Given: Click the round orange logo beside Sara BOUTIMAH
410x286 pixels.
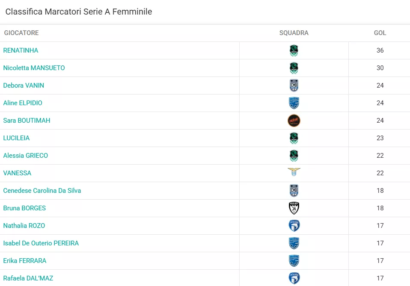Looking at the screenshot, I should [x=294, y=121].
